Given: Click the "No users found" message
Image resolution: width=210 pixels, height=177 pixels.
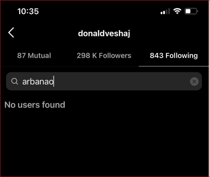Looking at the screenshot, I should click(35, 105).
